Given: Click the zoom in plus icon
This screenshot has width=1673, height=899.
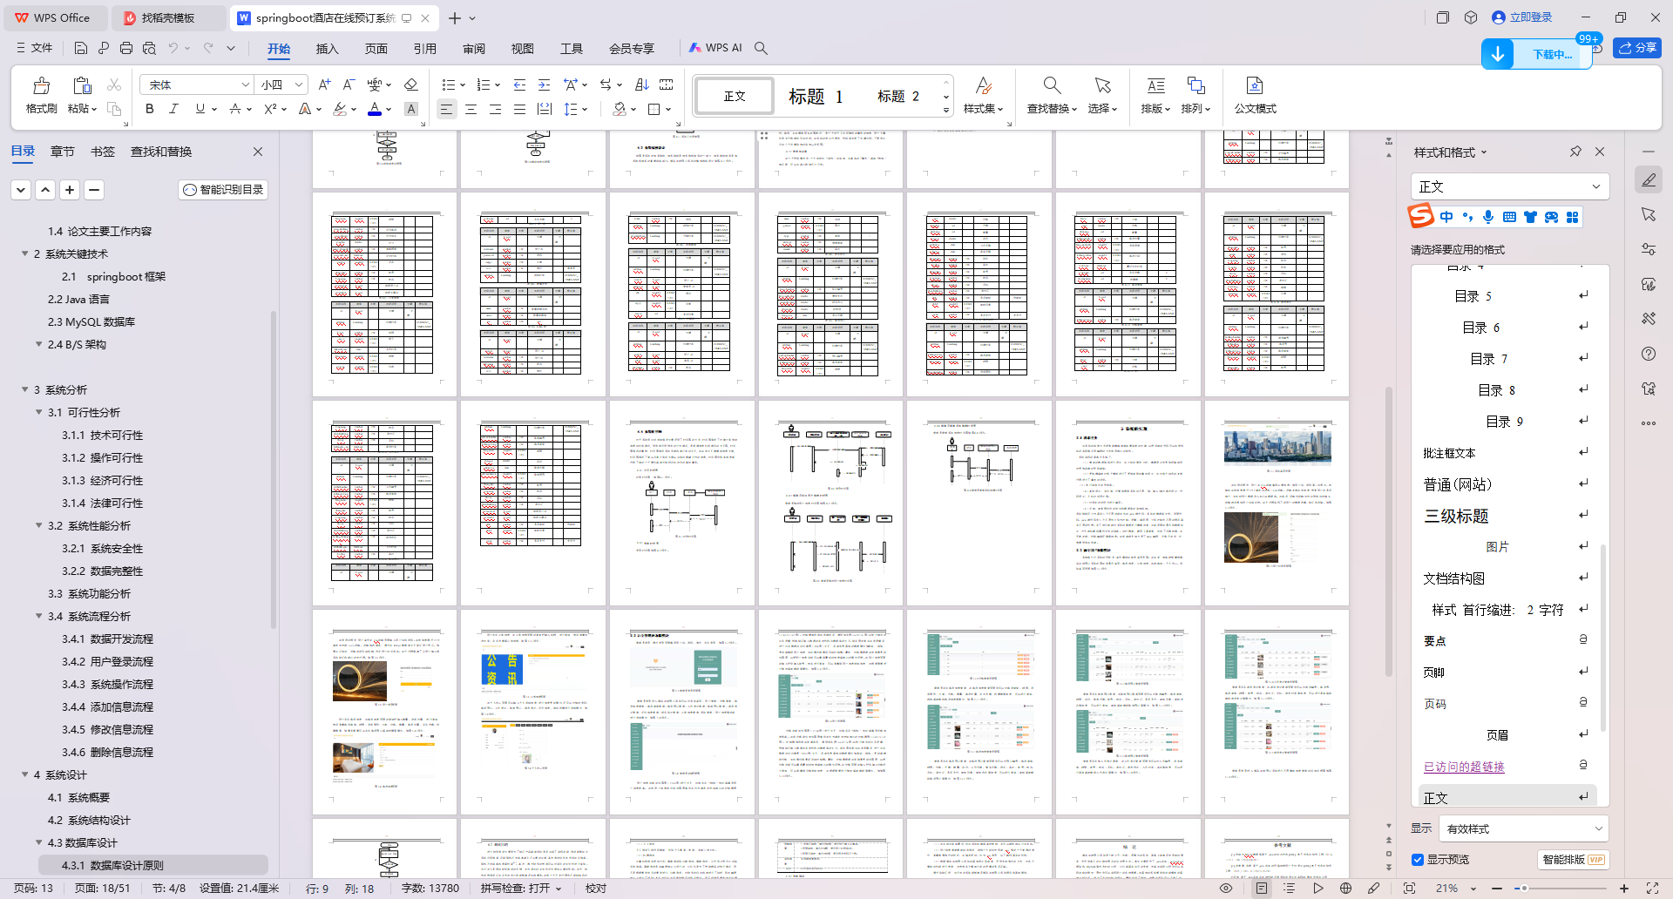Looking at the screenshot, I should coord(1624,889).
